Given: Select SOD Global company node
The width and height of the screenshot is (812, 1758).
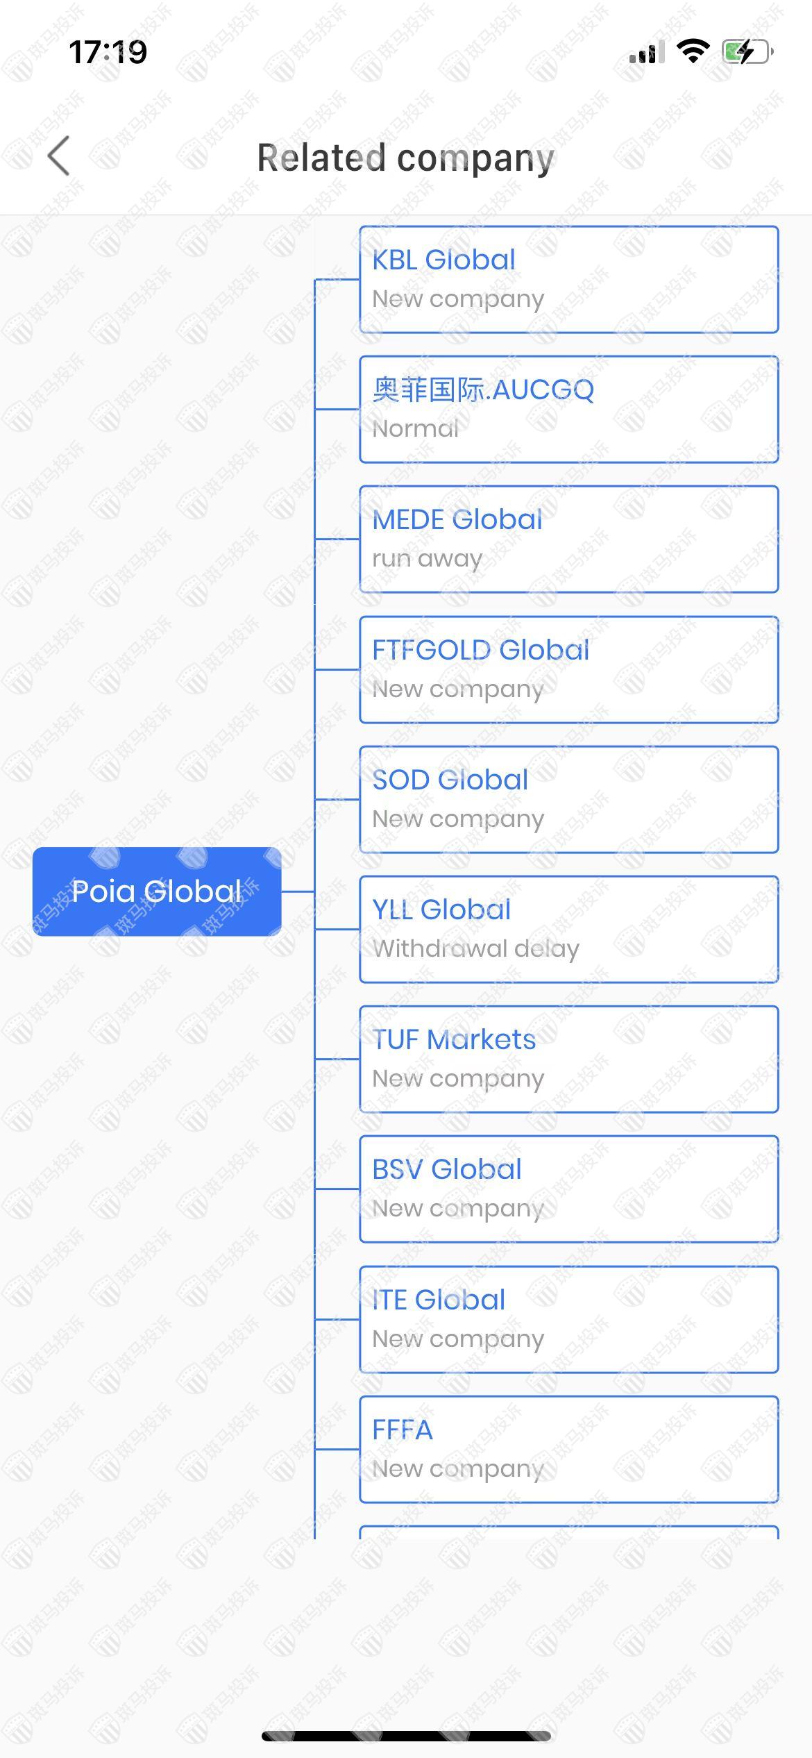Looking at the screenshot, I should coord(568,799).
